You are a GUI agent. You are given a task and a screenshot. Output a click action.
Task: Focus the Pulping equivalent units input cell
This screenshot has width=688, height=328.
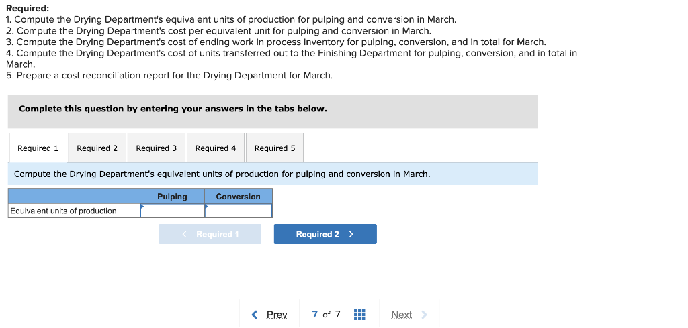[x=173, y=211]
